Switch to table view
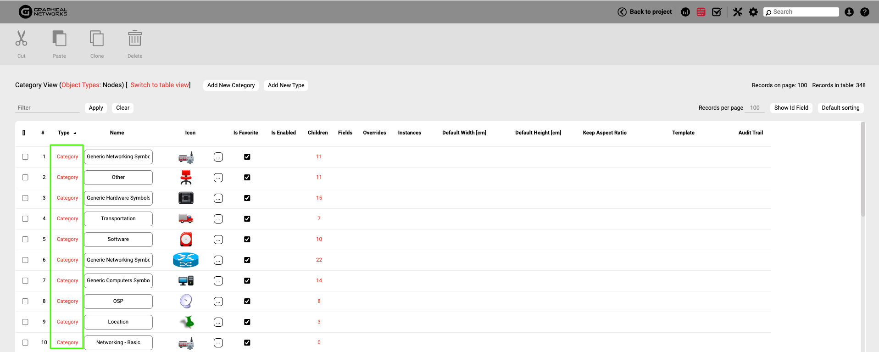 coord(160,85)
